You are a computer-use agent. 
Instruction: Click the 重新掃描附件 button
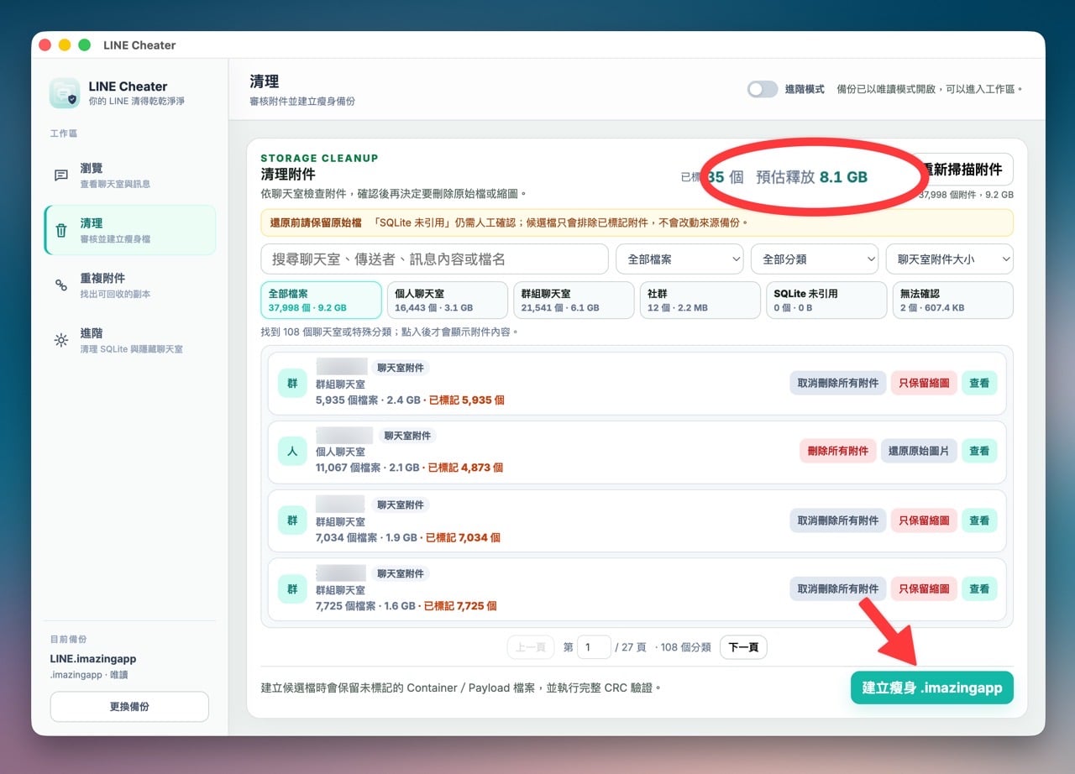pos(962,170)
